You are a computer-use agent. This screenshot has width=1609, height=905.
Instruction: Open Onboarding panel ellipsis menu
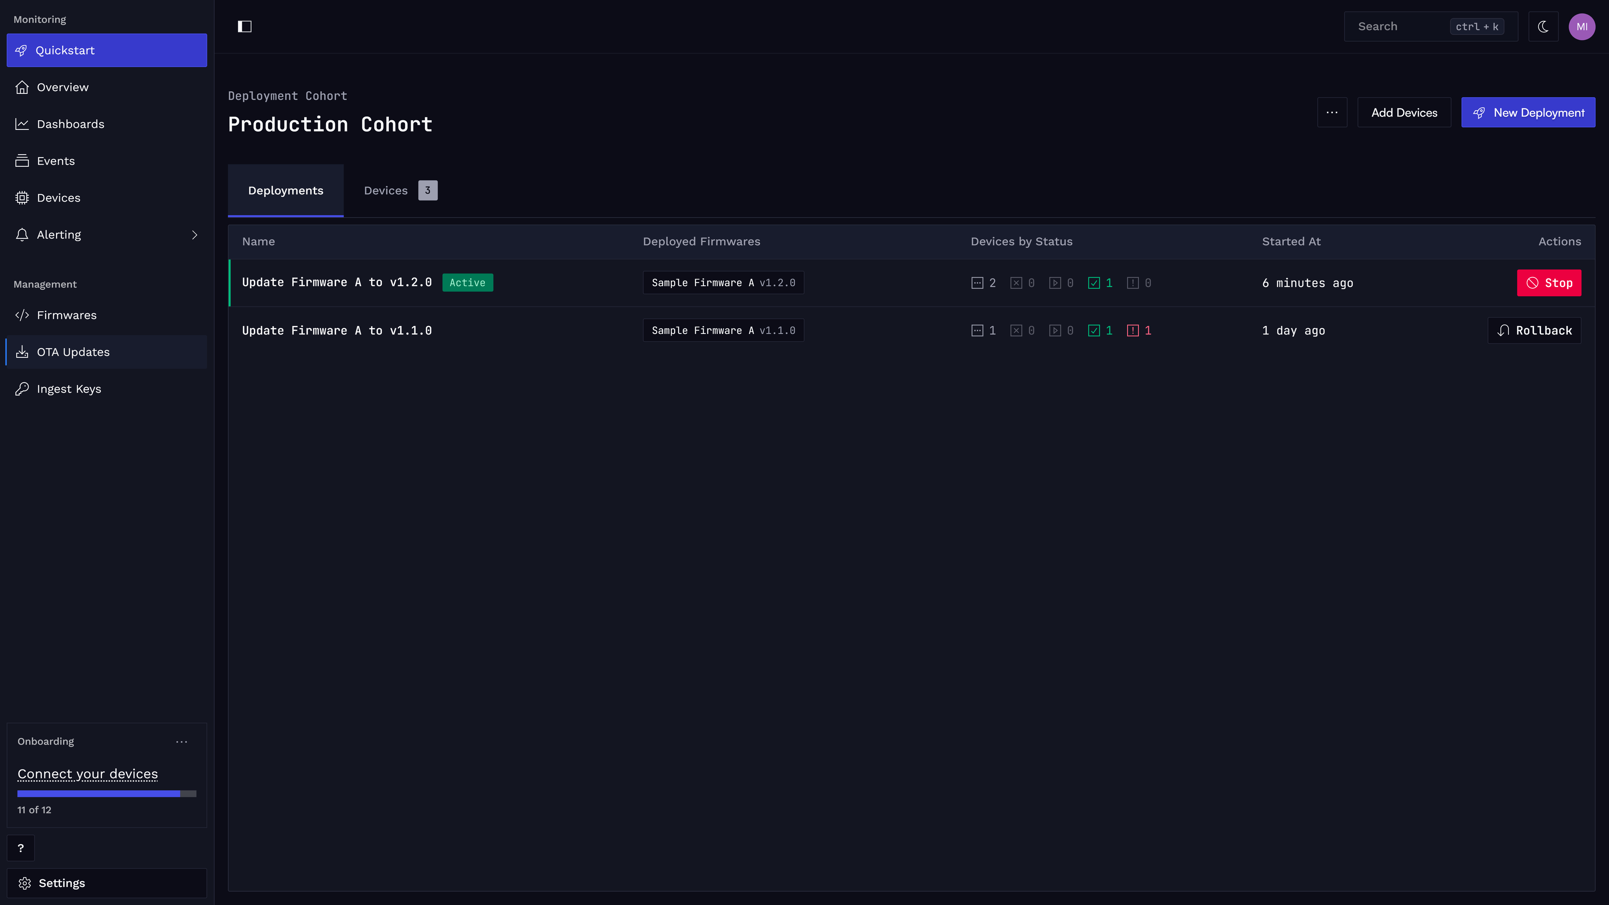click(182, 741)
